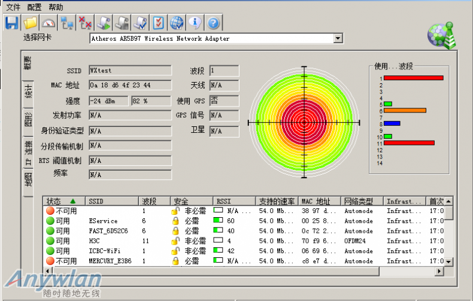
Task: Click the lock icon in MERCURY_E3B6 row
Action: click(175, 261)
